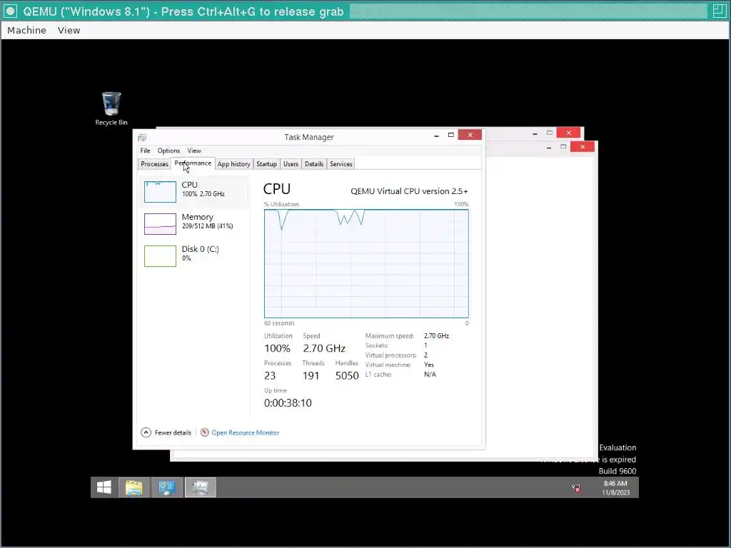Screen dimensions: 731x548
Task: Click the Virtual processors value 2
Action: tap(425, 355)
